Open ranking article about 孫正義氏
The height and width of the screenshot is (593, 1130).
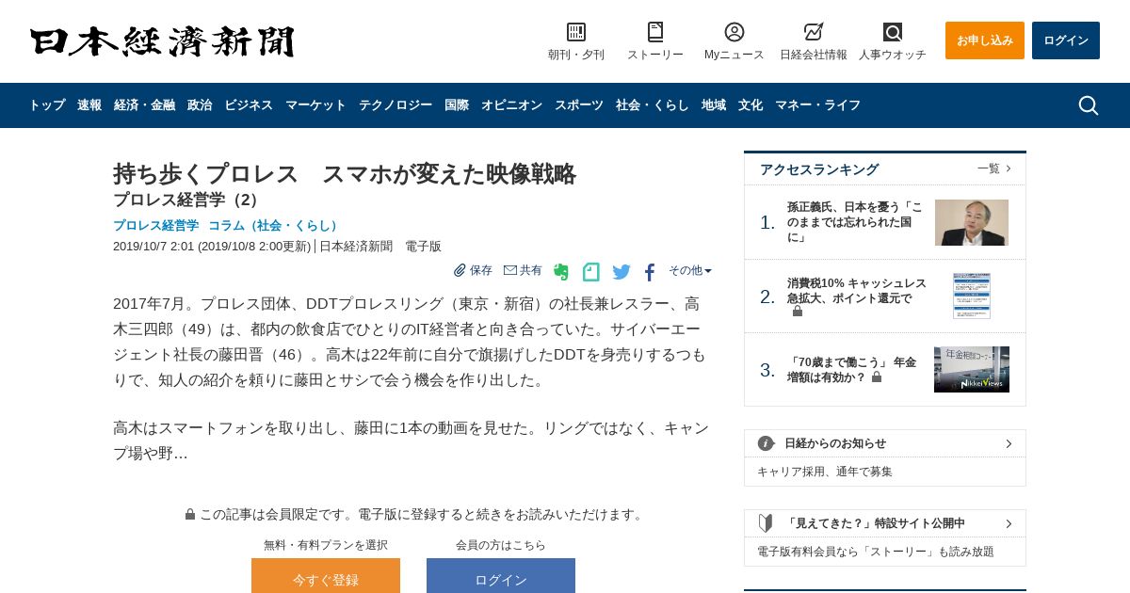tap(855, 222)
